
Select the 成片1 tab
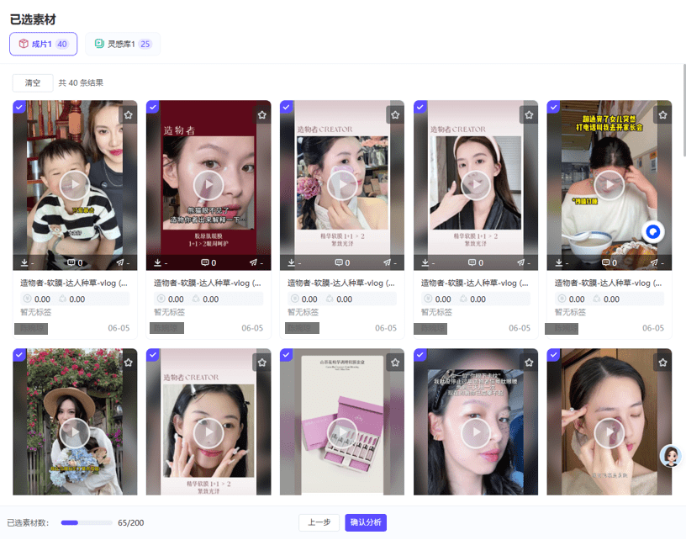[x=43, y=44]
